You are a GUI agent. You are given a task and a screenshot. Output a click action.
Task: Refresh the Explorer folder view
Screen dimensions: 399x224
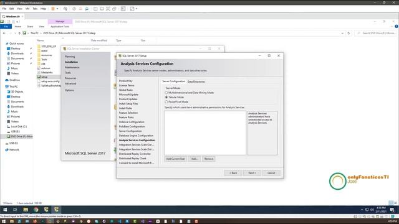pos(349,33)
